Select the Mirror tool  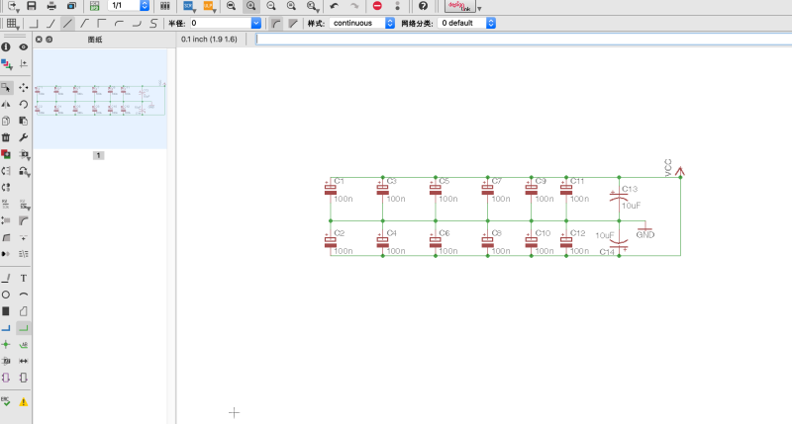6,105
